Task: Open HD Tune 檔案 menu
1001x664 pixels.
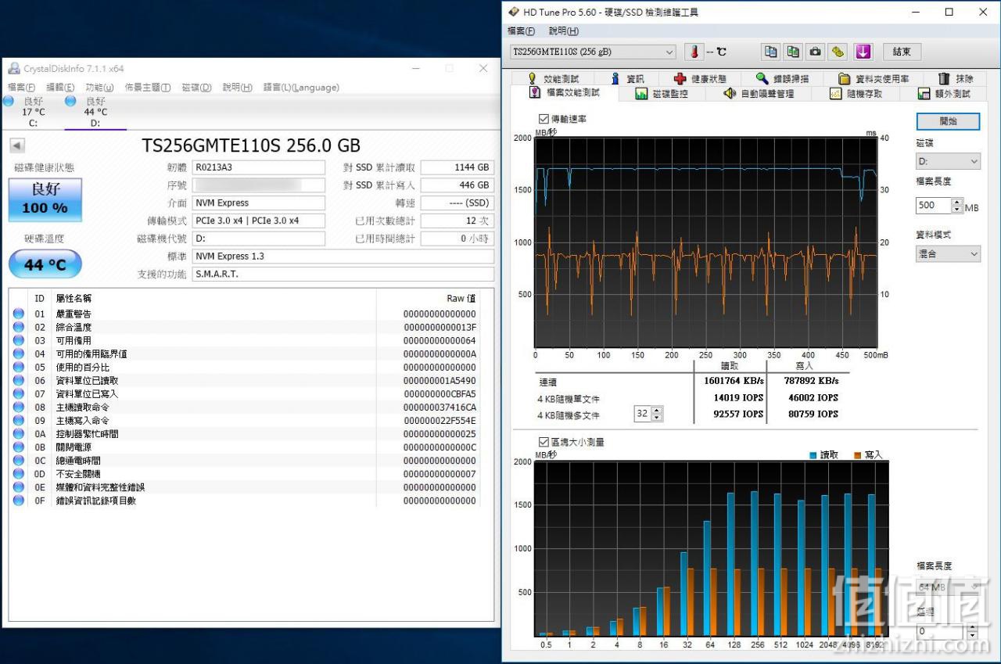Action: (521, 31)
